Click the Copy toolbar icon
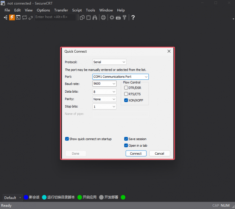The height and width of the screenshot is (209, 235). pyautogui.click(x=82, y=17)
